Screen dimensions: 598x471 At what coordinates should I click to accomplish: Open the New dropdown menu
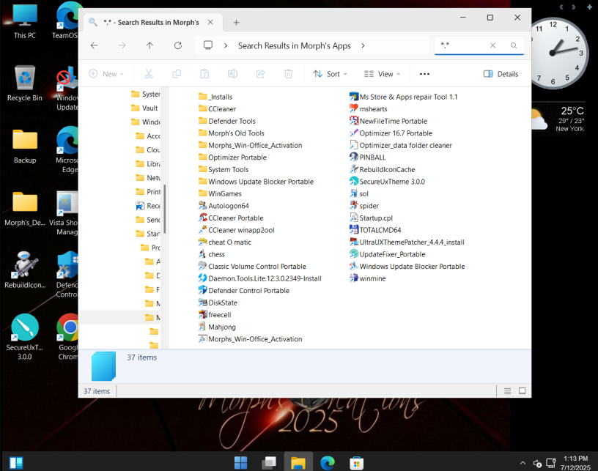tap(106, 74)
